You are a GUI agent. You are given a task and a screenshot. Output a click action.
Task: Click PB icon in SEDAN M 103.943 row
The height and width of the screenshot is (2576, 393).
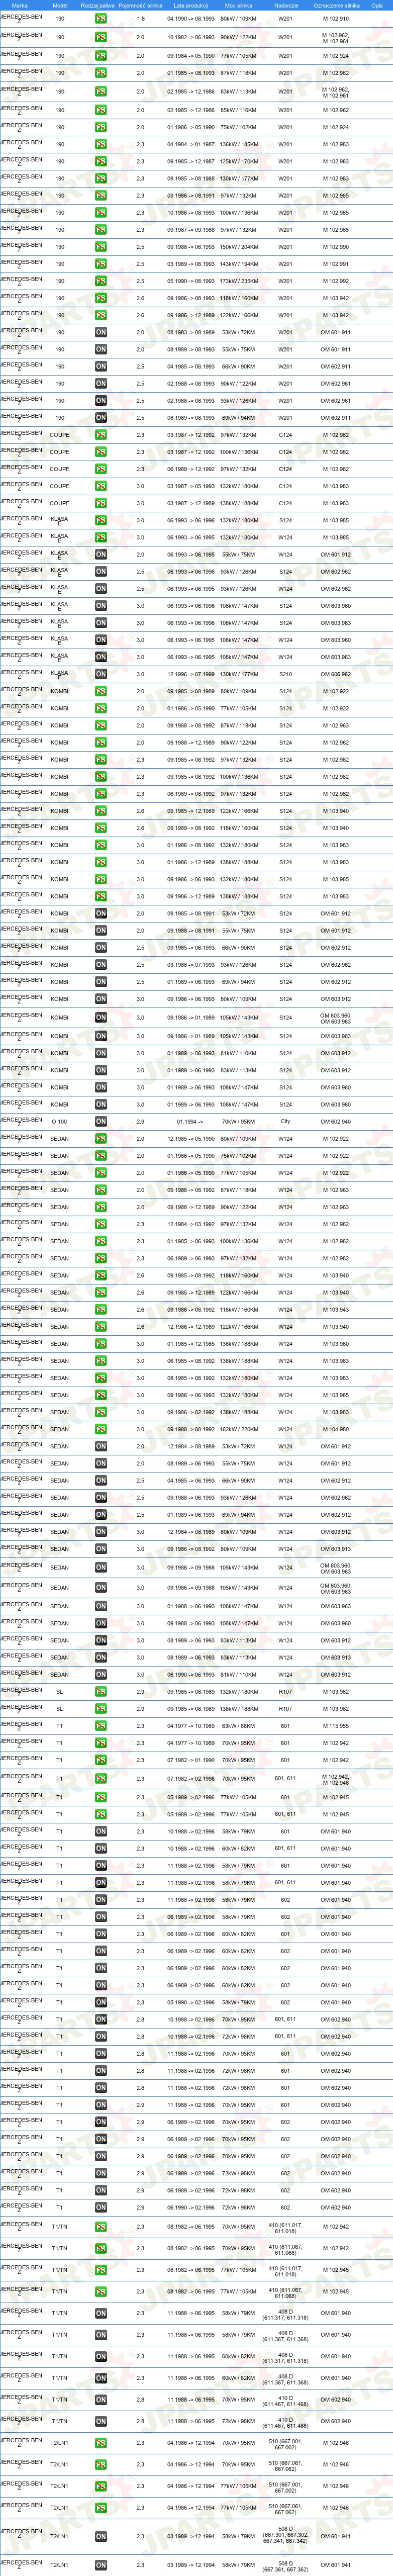pyautogui.click(x=101, y=1310)
